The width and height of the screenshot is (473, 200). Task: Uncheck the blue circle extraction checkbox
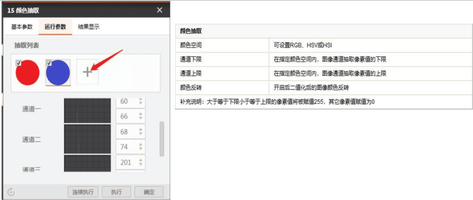(49, 63)
